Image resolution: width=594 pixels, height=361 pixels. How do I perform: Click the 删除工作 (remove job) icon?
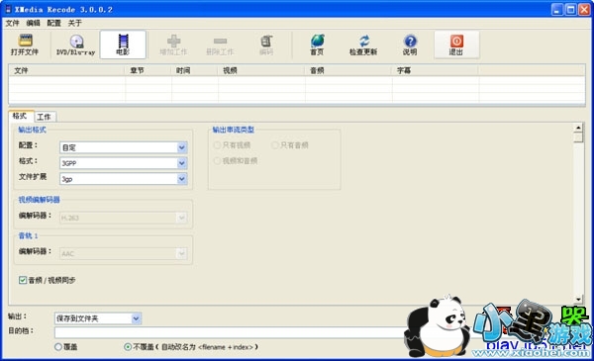(220, 45)
